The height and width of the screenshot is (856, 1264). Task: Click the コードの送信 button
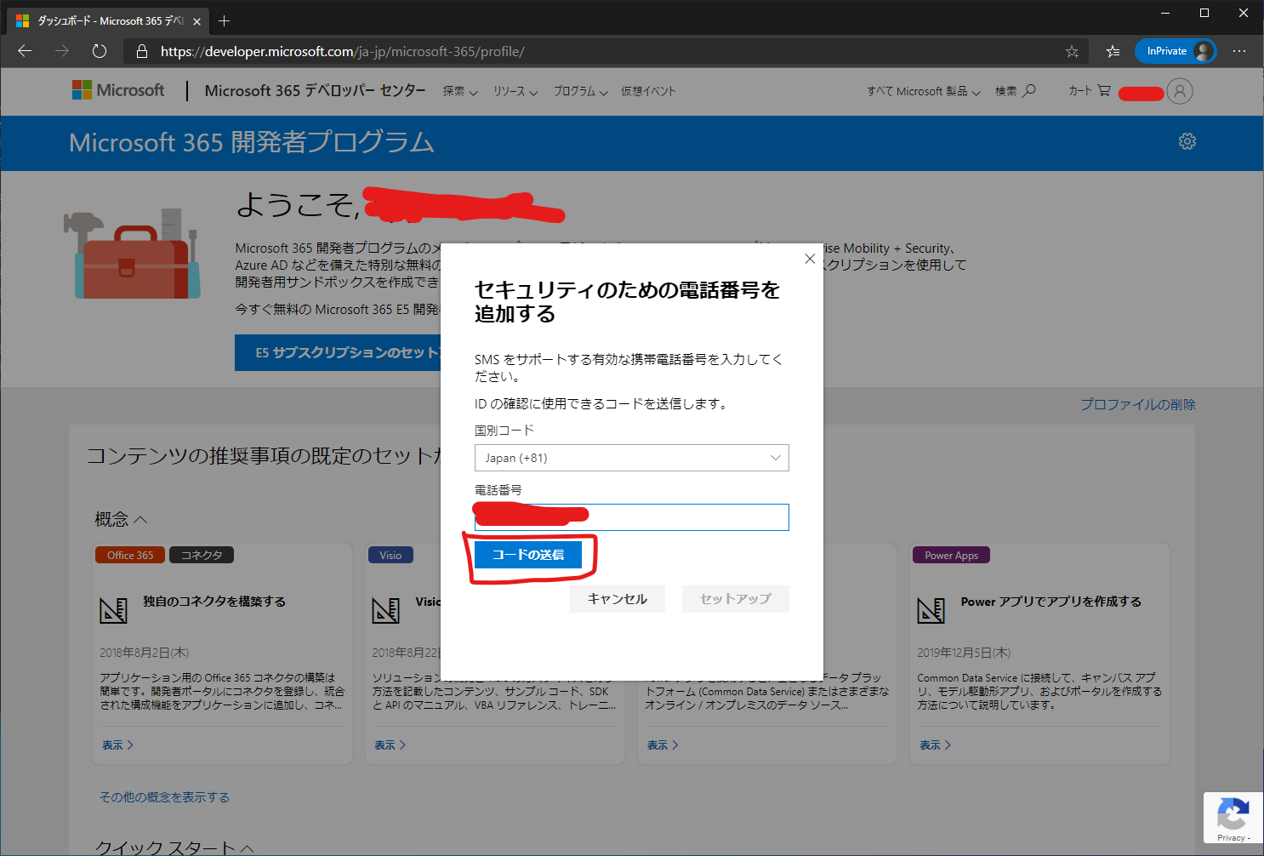pos(528,555)
